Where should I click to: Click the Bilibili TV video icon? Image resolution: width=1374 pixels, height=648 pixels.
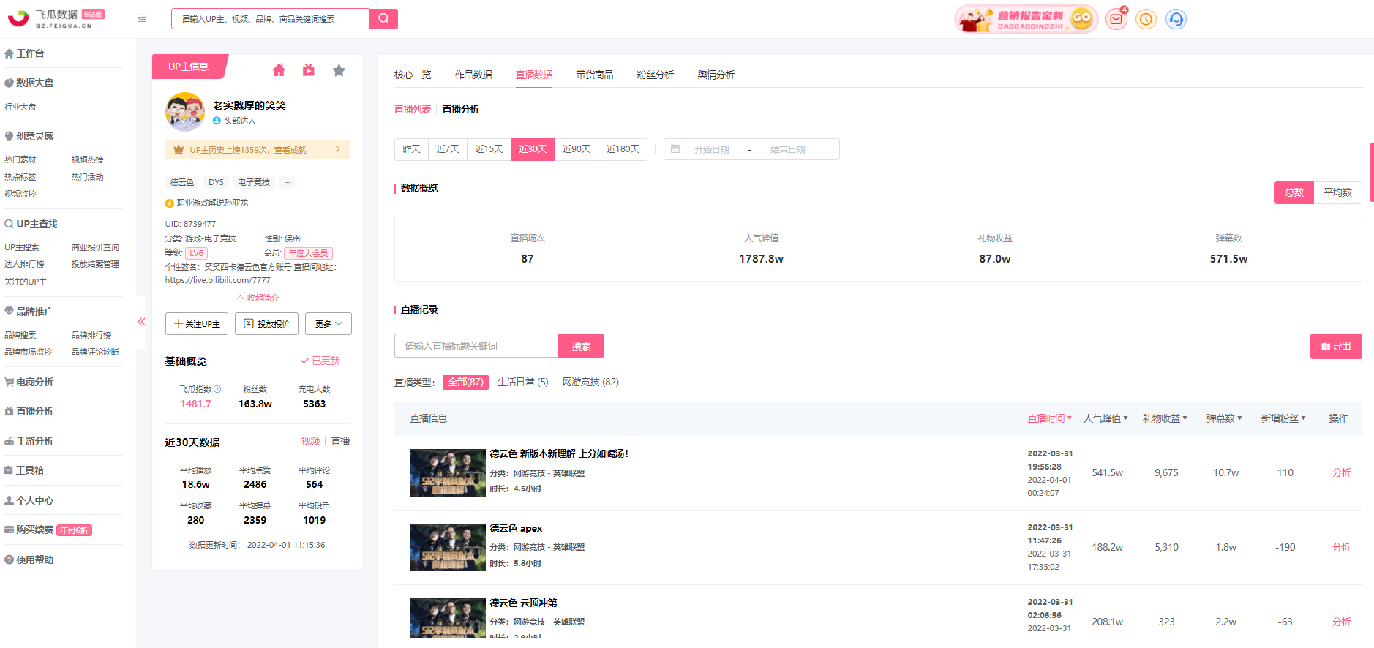point(309,70)
